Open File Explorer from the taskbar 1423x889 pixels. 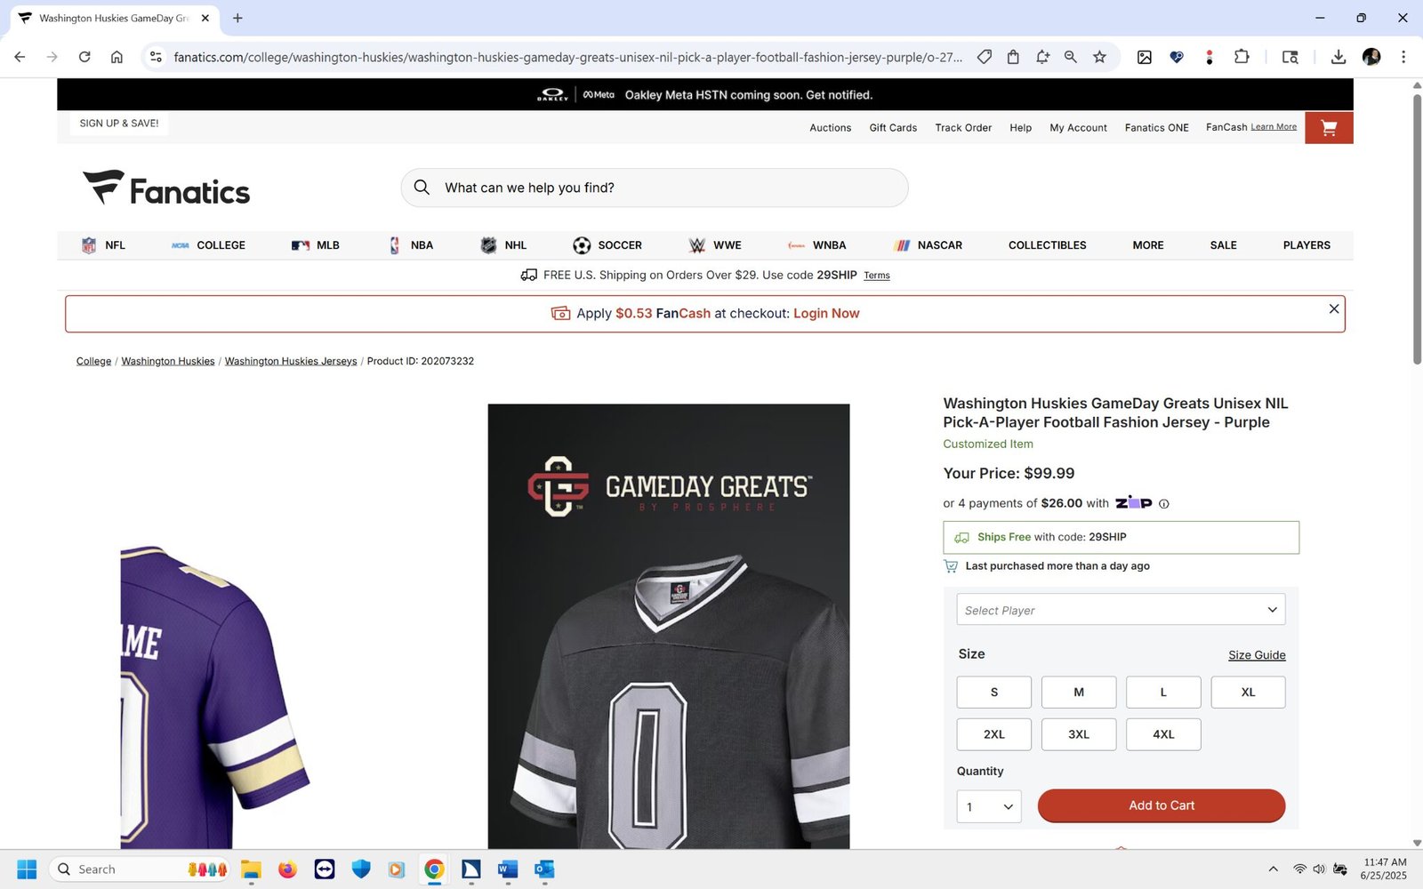coord(251,869)
